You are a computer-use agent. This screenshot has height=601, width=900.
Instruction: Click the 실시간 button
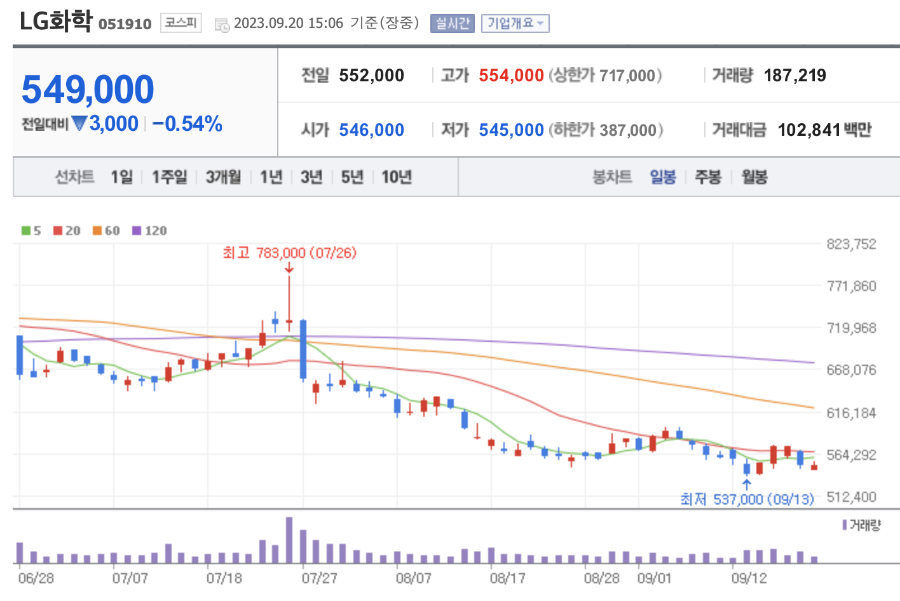point(453,24)
